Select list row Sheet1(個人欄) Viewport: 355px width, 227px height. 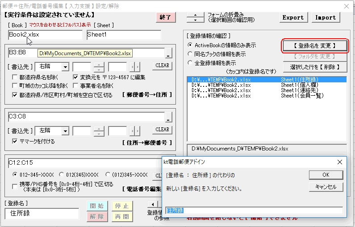(x=267, y=85)
